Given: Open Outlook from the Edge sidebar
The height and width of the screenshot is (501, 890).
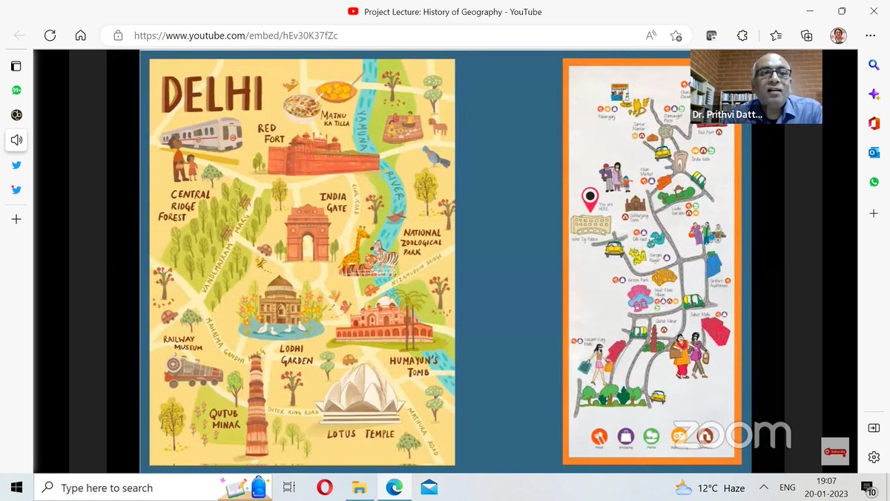Looking at the screenshot, I should [x=874, y=152].
